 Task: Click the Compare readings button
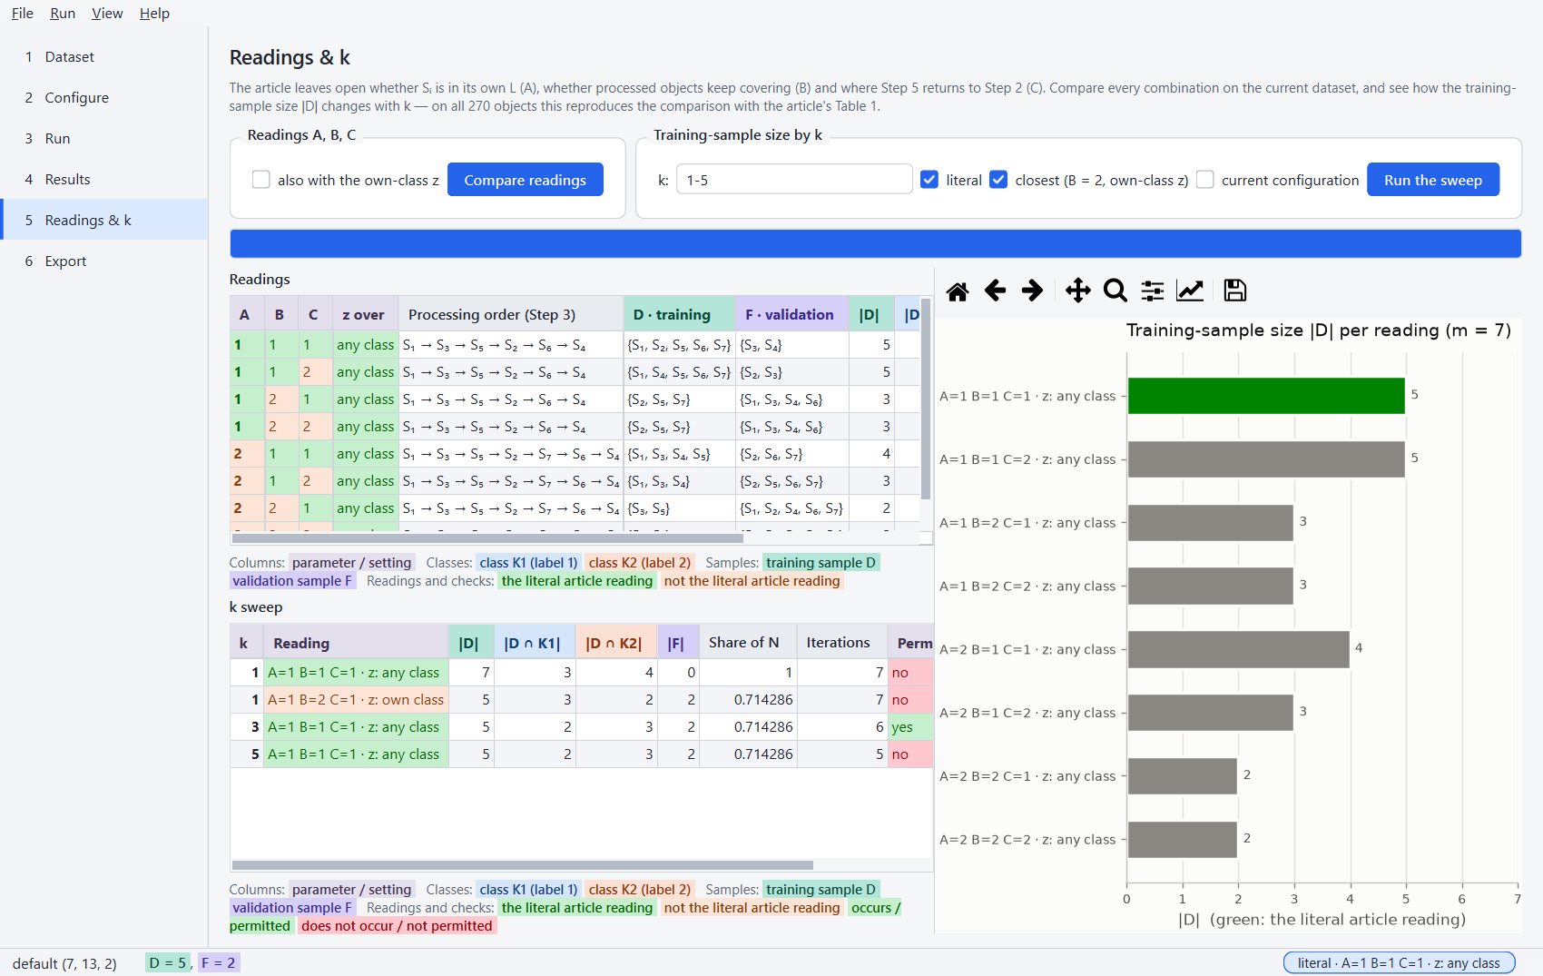click(x=526, y=180)
